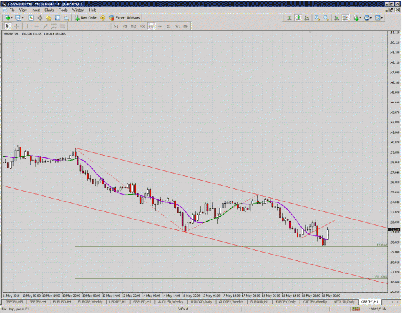Click the yellow MetaEditor icon
The height and width of the screenshot is (313, 402).
point(103,18)
